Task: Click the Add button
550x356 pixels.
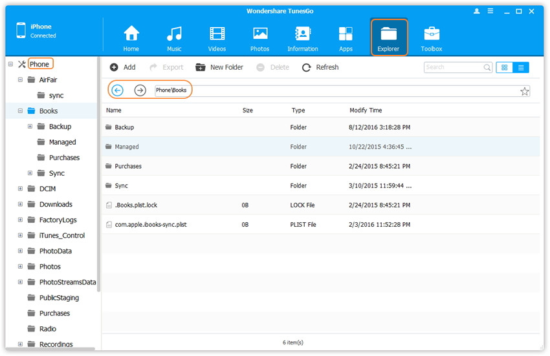Action: click(x=123, y=67)
